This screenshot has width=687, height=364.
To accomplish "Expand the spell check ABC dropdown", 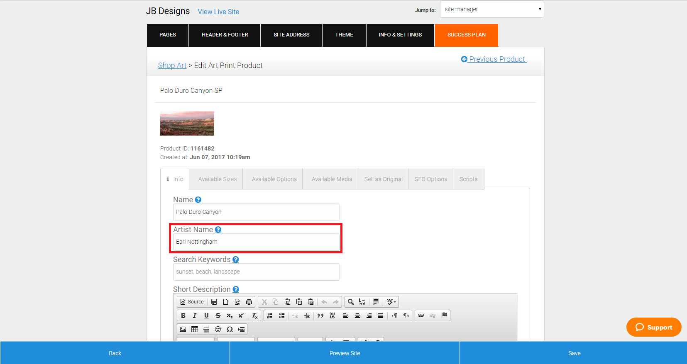I will click(x=391, y=302).
